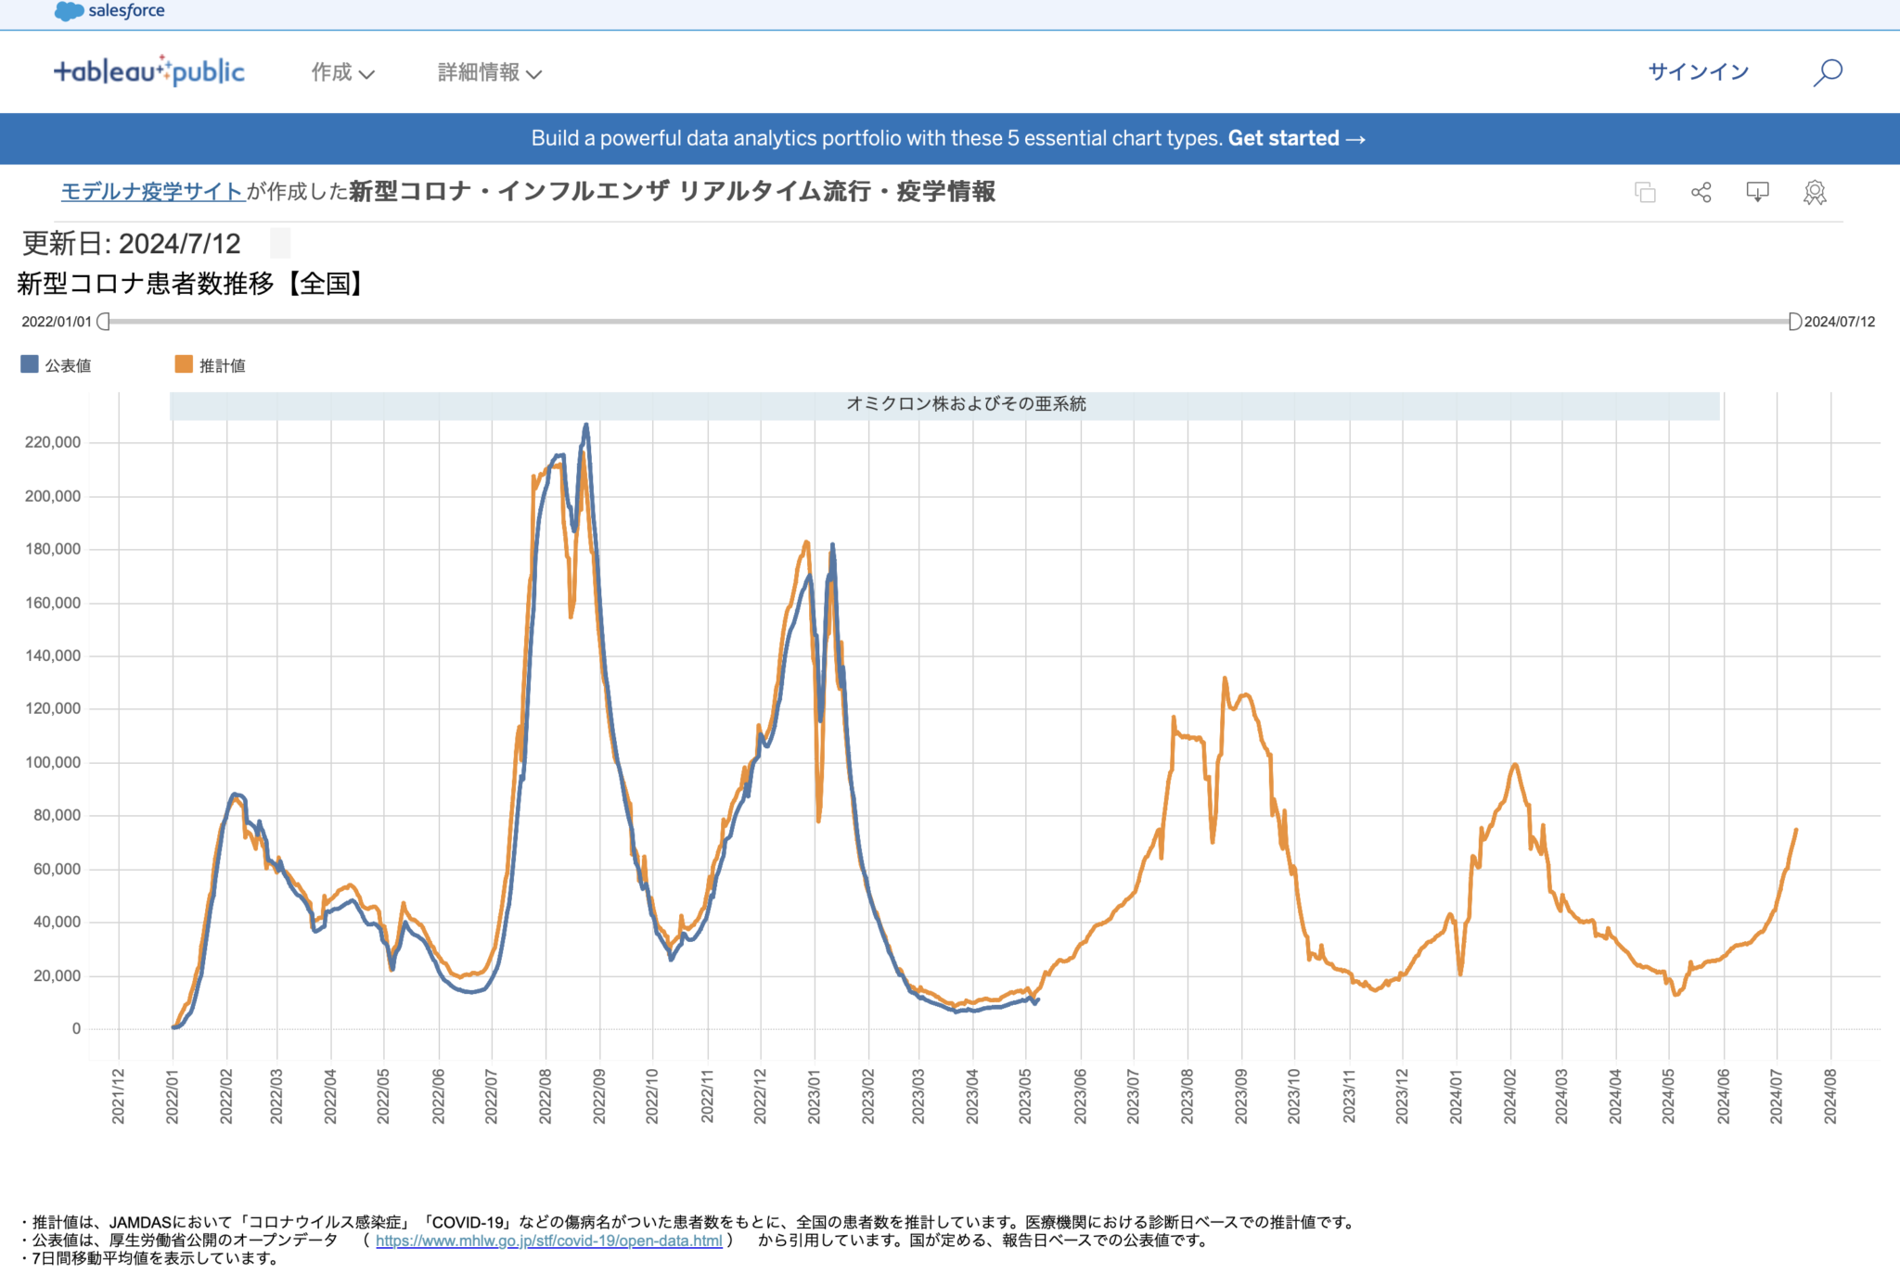Click the 7日間移動平均値 footnote line
1900x1273 pixels.
[150, 1258]
